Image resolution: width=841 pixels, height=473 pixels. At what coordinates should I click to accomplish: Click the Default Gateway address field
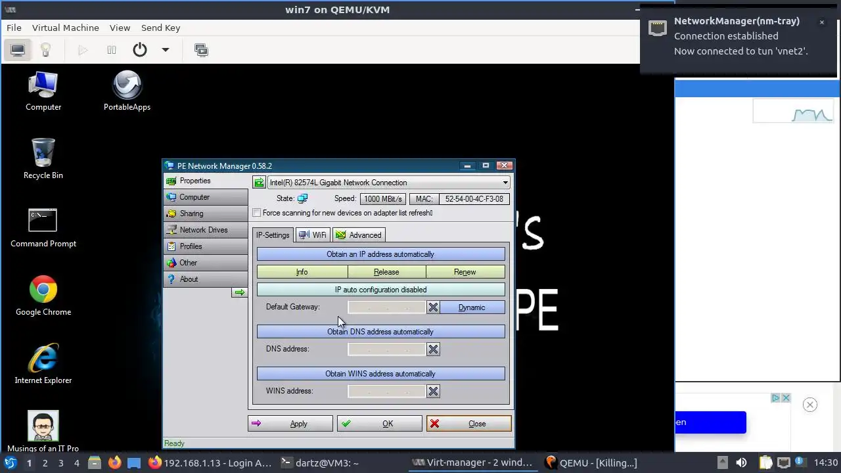pyautogui.click(x=386, y=307)
